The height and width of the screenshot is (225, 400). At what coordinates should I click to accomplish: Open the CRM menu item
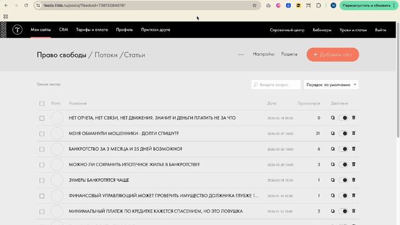click(x=63, y=29)
